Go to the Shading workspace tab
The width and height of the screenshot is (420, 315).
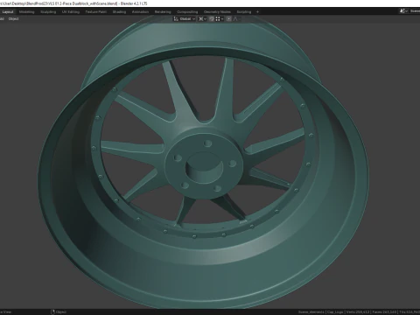pos(119,12)
